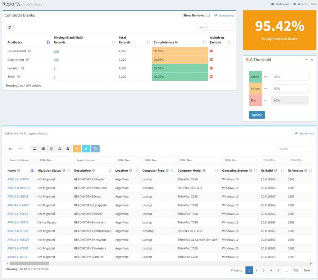The image size is (318, 280).
Task: Click the refresh icon in Computer Blanks
Action: [x=10, y=27]
